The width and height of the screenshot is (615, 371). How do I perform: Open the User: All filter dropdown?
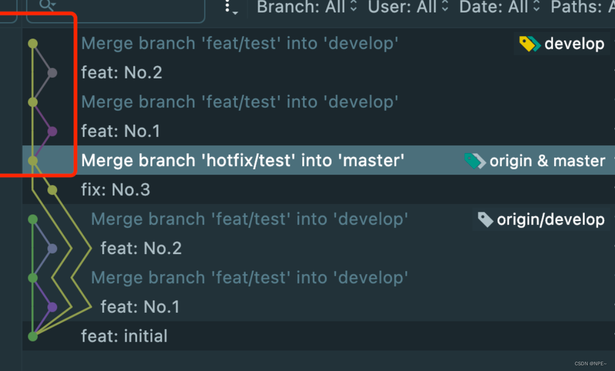[408, 7]
